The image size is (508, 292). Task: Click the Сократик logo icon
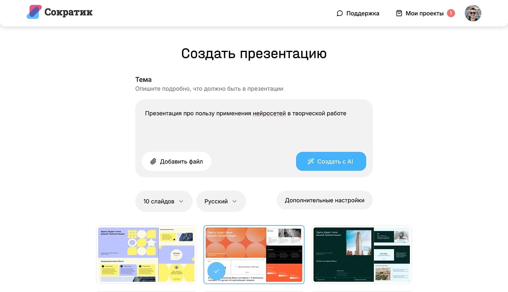pos(34,12)
